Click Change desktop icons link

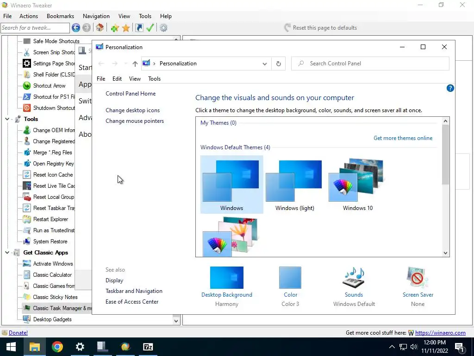click(x=133, y=110)
